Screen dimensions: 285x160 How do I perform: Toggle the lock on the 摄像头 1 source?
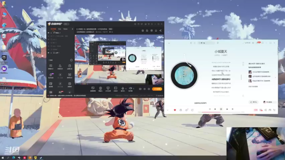click(51, 33)
